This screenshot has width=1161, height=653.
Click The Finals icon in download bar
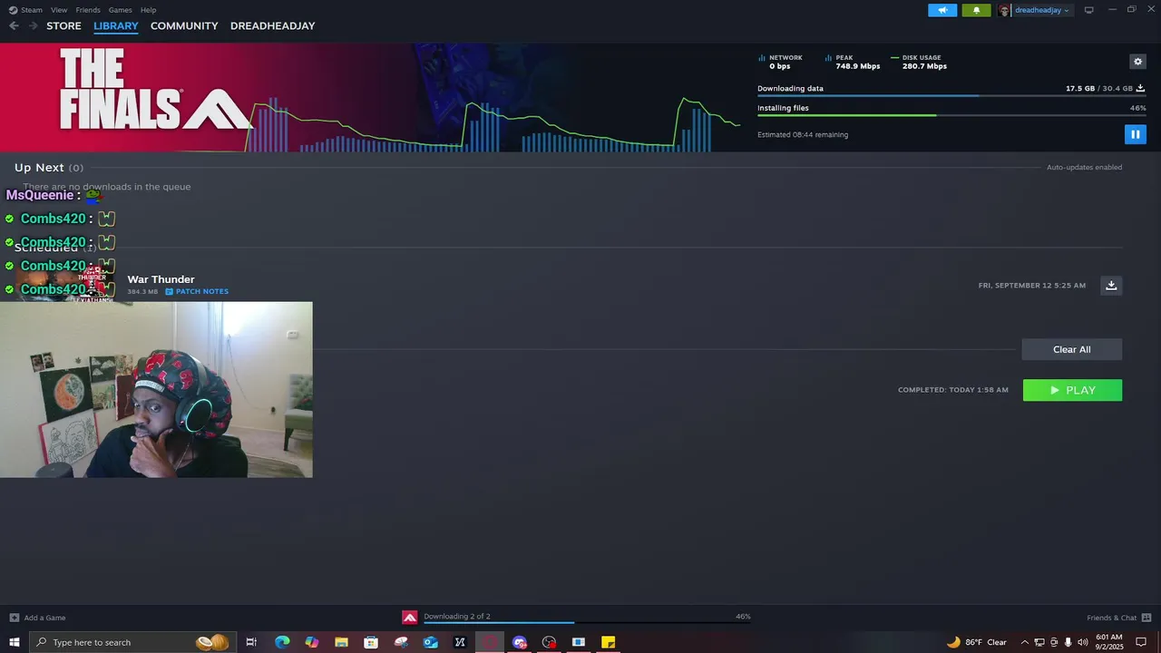pos(410,618)
